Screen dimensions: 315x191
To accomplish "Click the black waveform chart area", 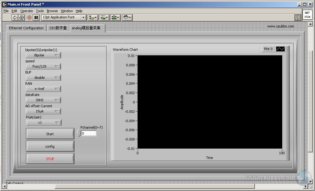I will tap(210, 102).
